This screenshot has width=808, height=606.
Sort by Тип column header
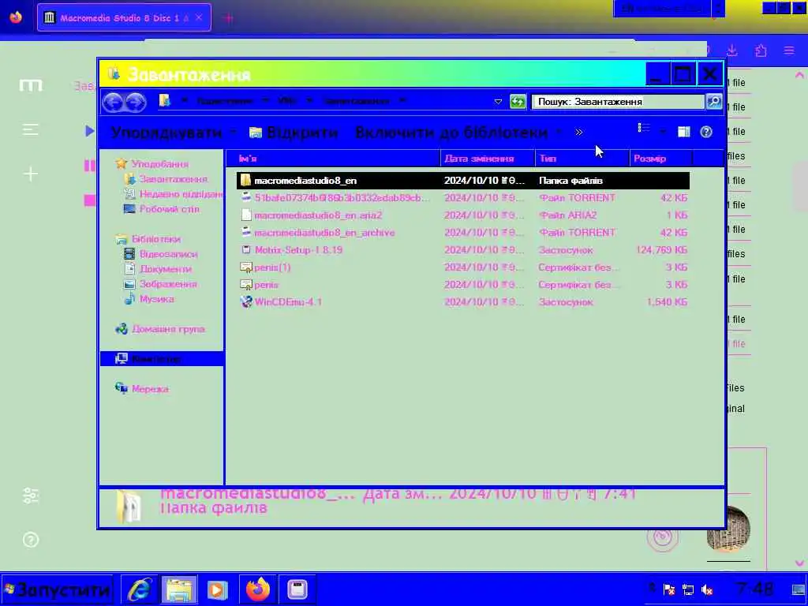[582, 158]
